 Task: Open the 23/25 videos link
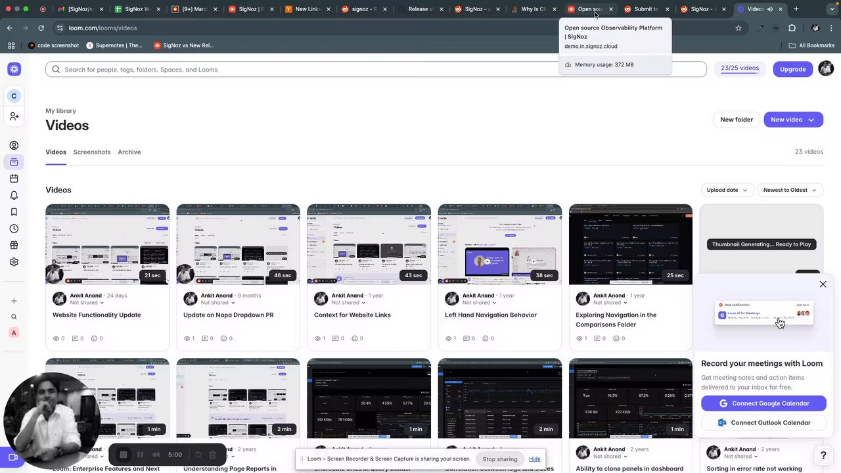tap(740, 68)
